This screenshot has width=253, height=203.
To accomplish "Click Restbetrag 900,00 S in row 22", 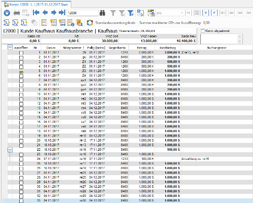I will [174, 150].
